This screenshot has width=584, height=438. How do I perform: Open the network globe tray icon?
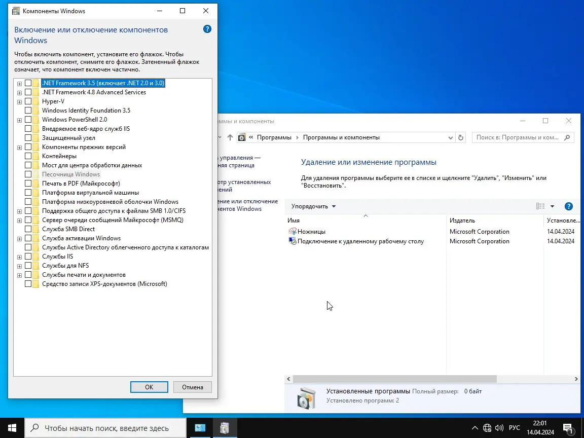pos(487,428)
